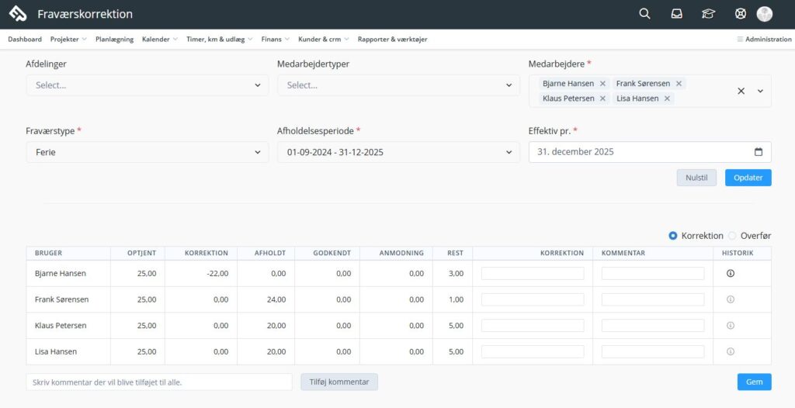
Task: Show history for Bjarne Hansen
Action: pyautogui.click(x=730, y=274)
